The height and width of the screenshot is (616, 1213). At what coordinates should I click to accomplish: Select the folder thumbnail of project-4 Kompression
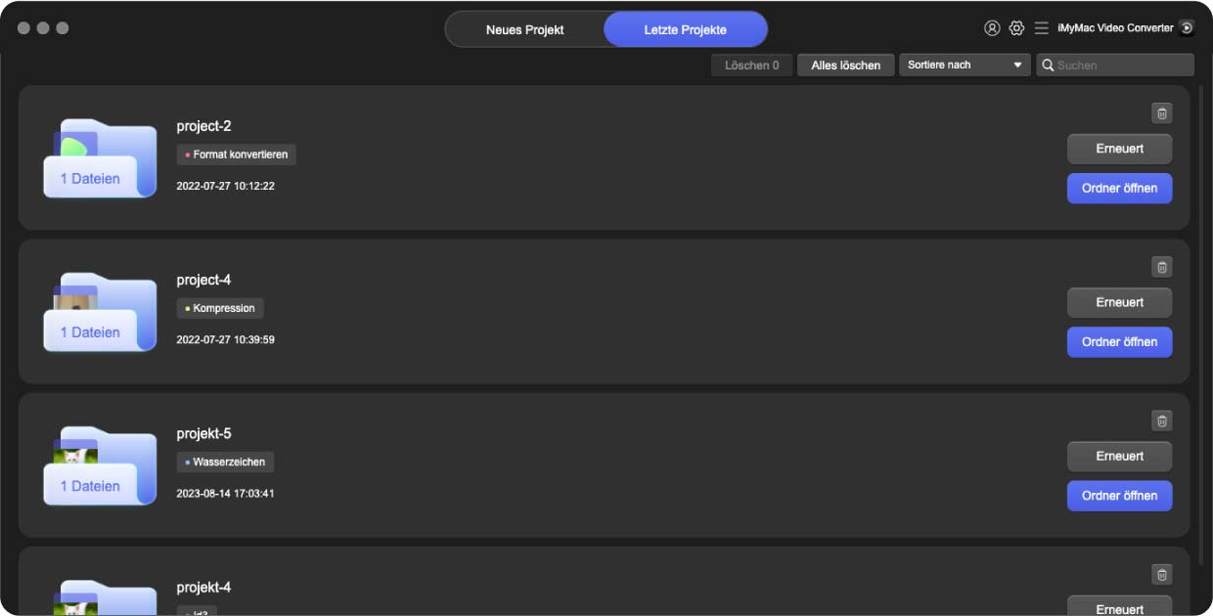[x=100, y=312]
